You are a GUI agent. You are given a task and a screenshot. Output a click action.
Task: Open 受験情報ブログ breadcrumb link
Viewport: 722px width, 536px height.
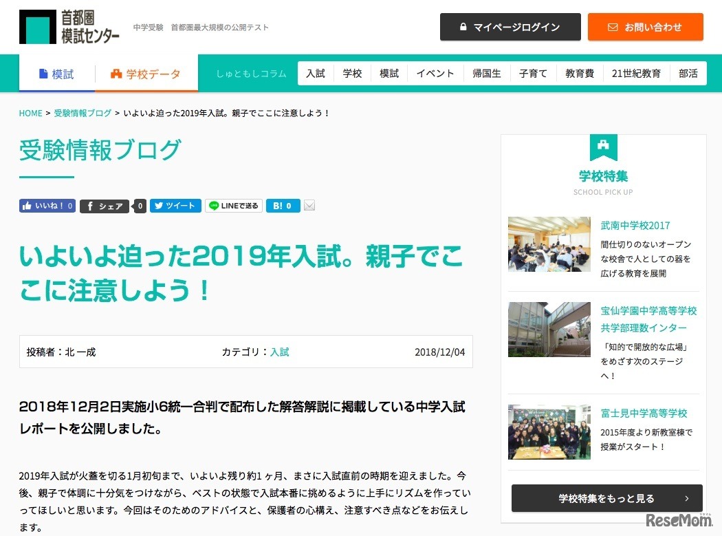tap(83, 113)
